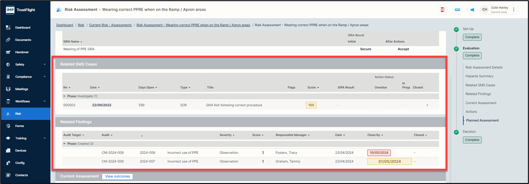The width and height of the screenshot is (529, 184).
Task: Click the red database icon in header
Action: pos(442,10)
